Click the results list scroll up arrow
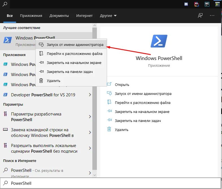 coord(95,25)
